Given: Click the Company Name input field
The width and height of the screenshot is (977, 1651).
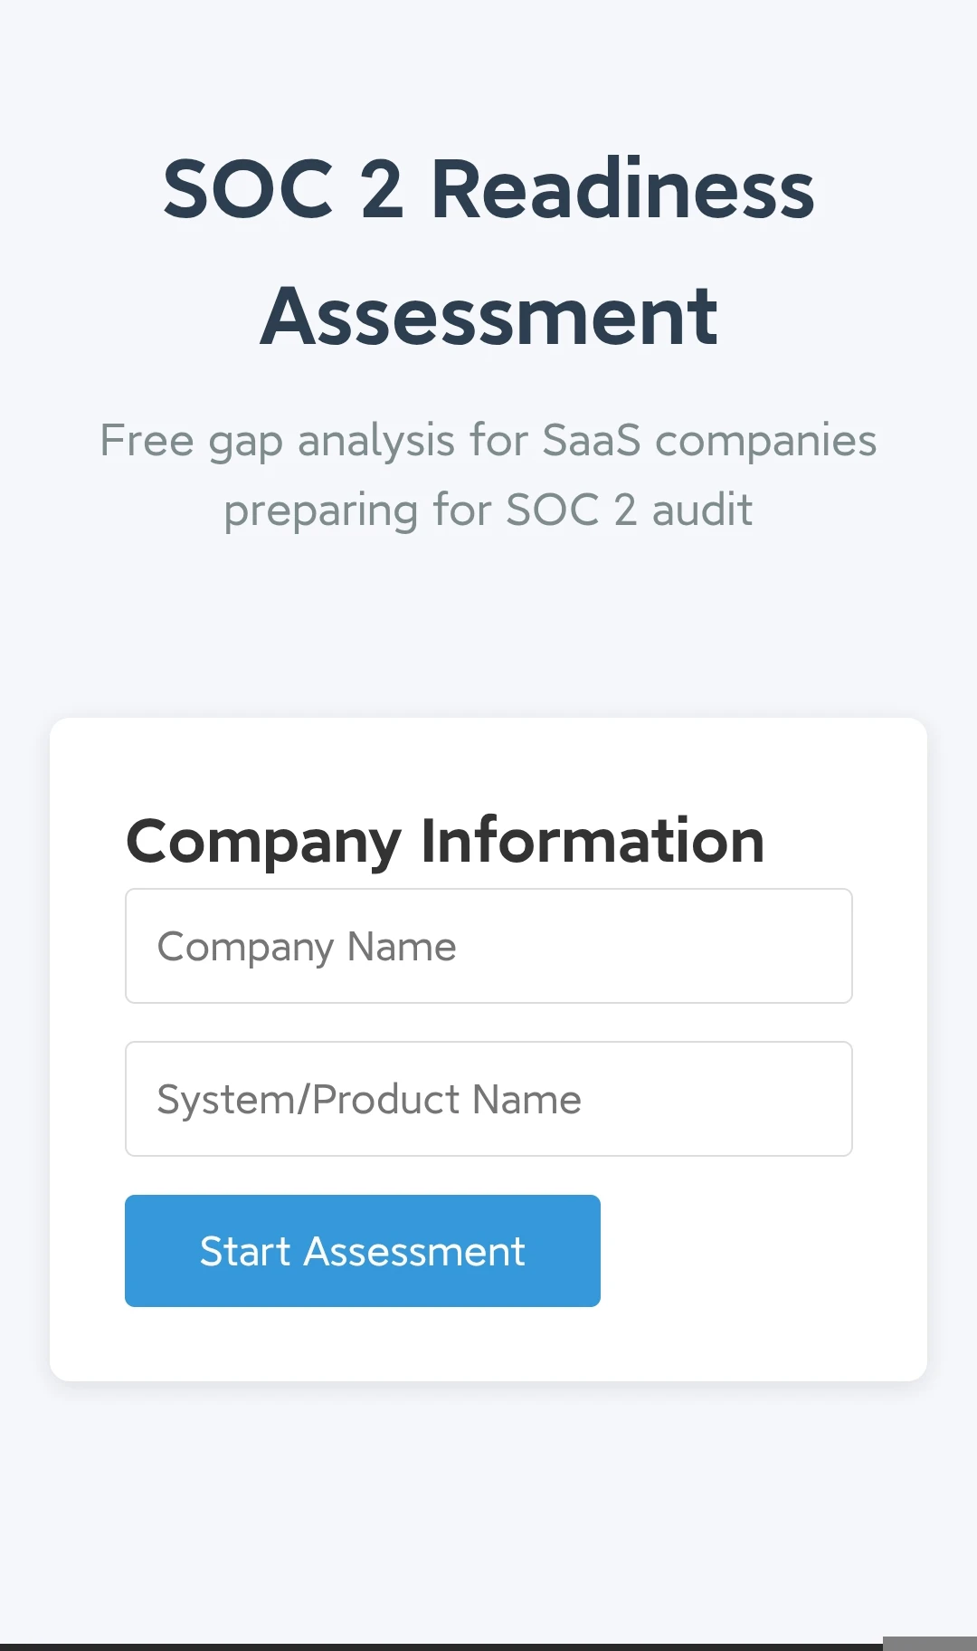Looking at the screenshot, I should point(488,946).
